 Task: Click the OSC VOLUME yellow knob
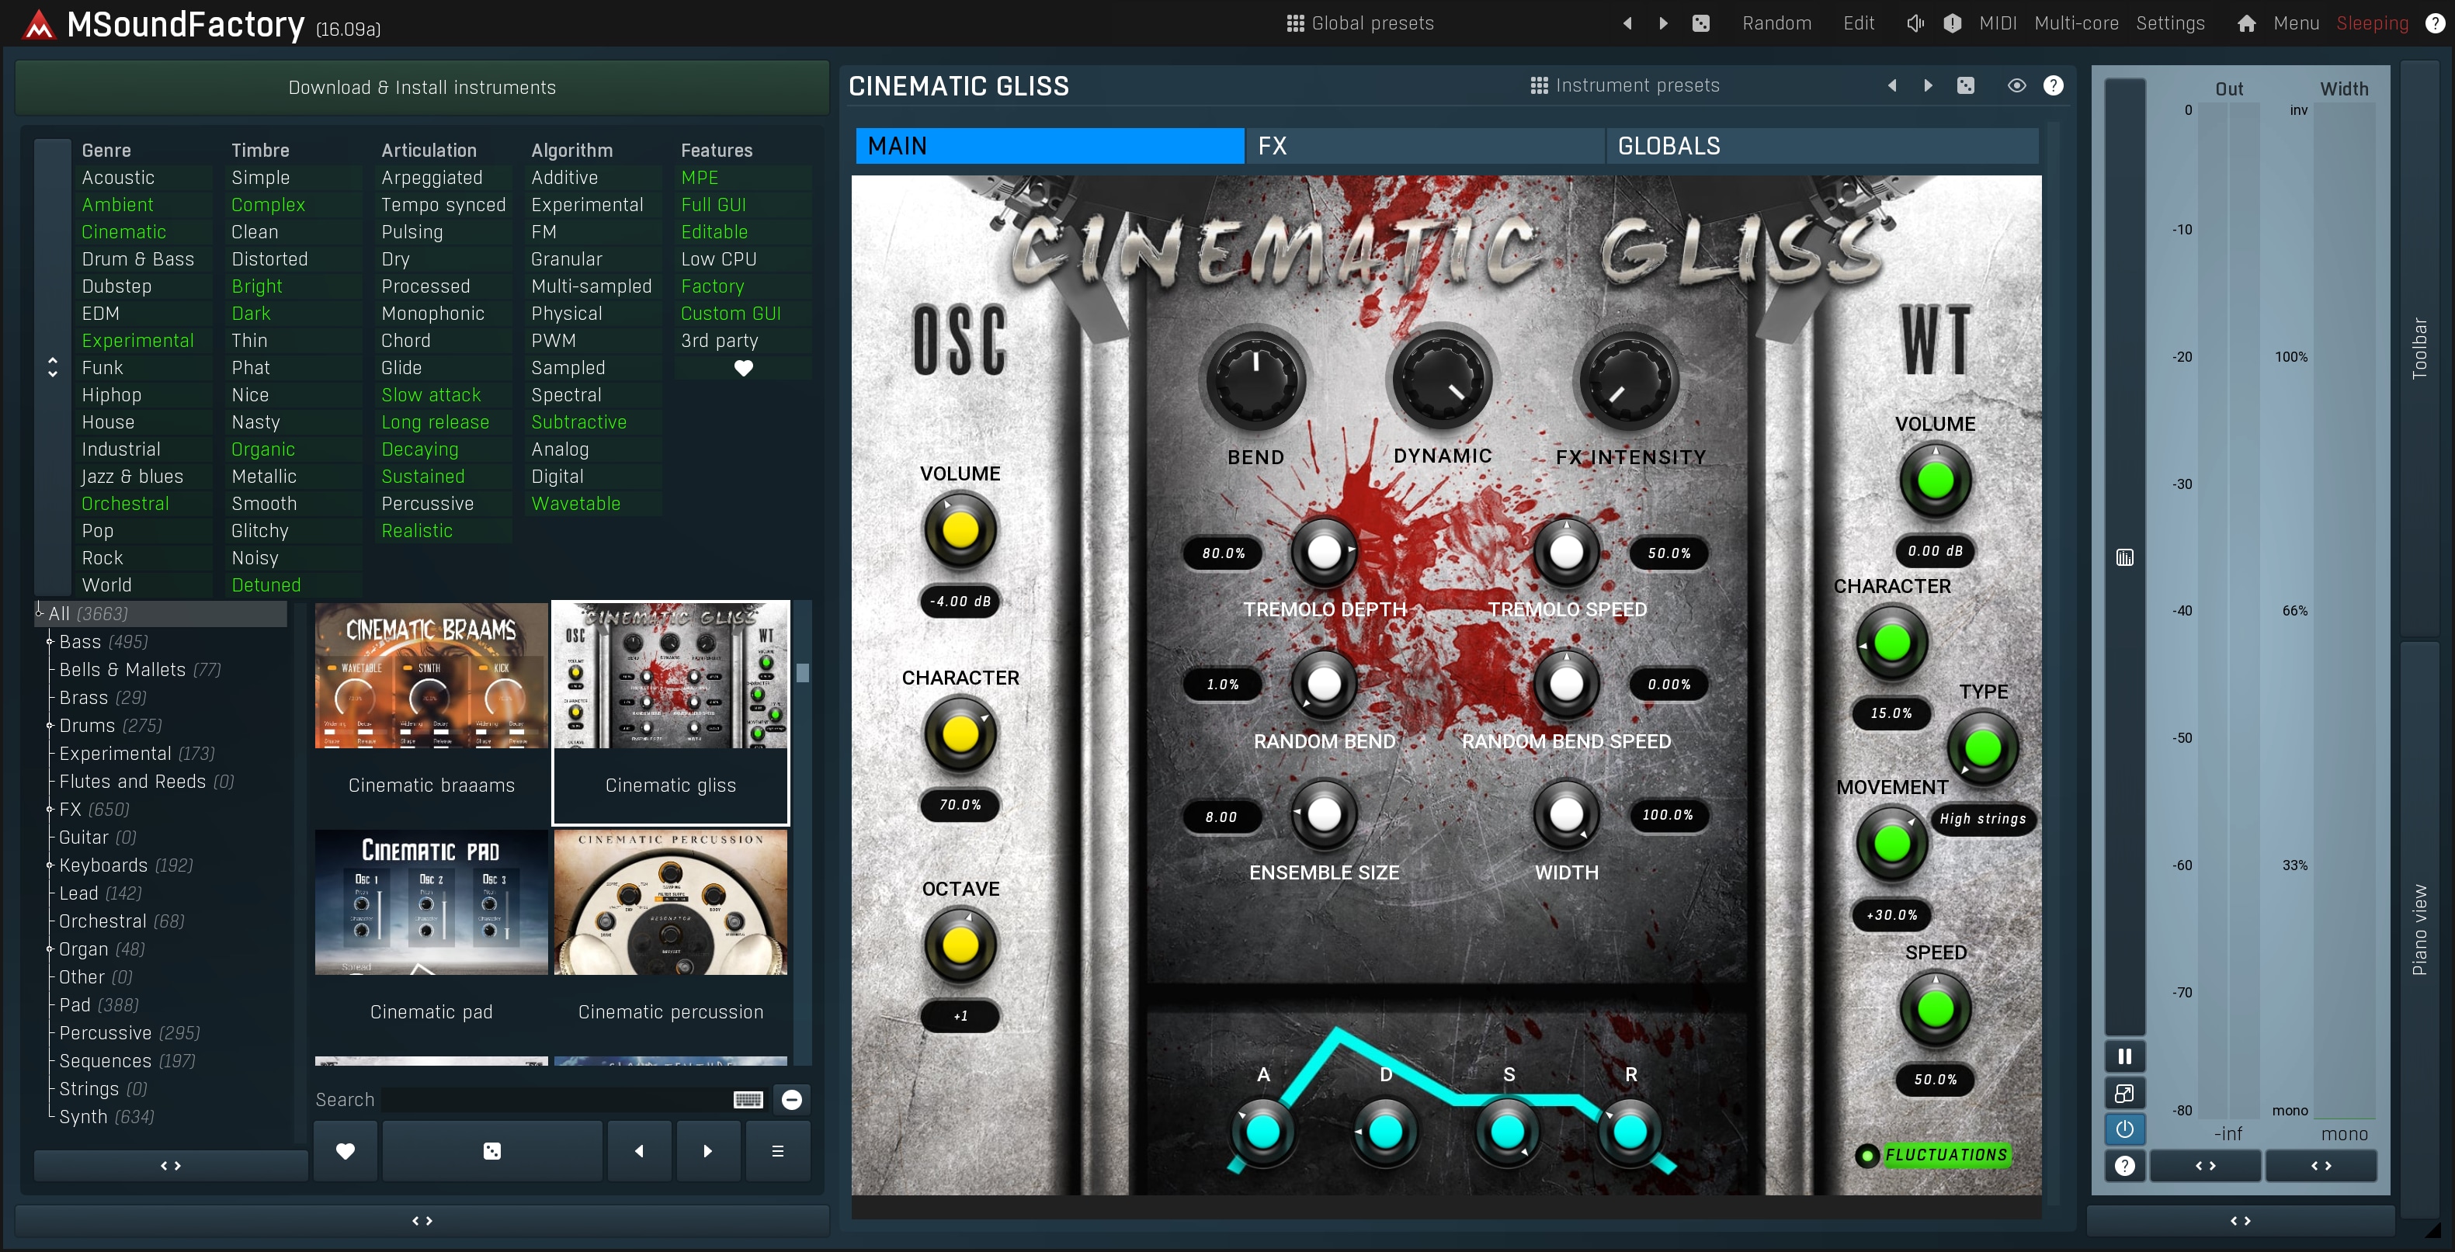coord(960,530)
